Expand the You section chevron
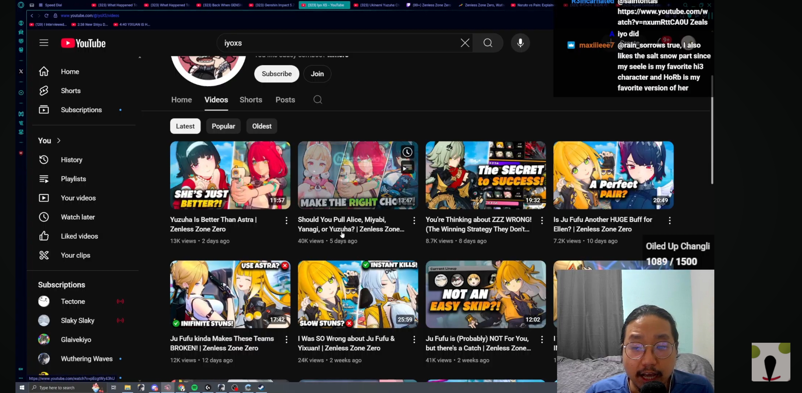Screen dimensions: 802x393 [59, 140]
